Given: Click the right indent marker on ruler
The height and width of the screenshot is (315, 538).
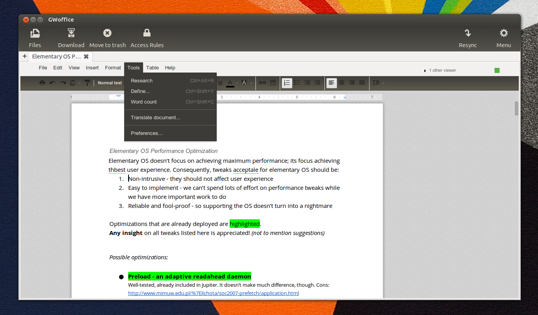Looking at the screenshot, I should click(x=345, y=97).
